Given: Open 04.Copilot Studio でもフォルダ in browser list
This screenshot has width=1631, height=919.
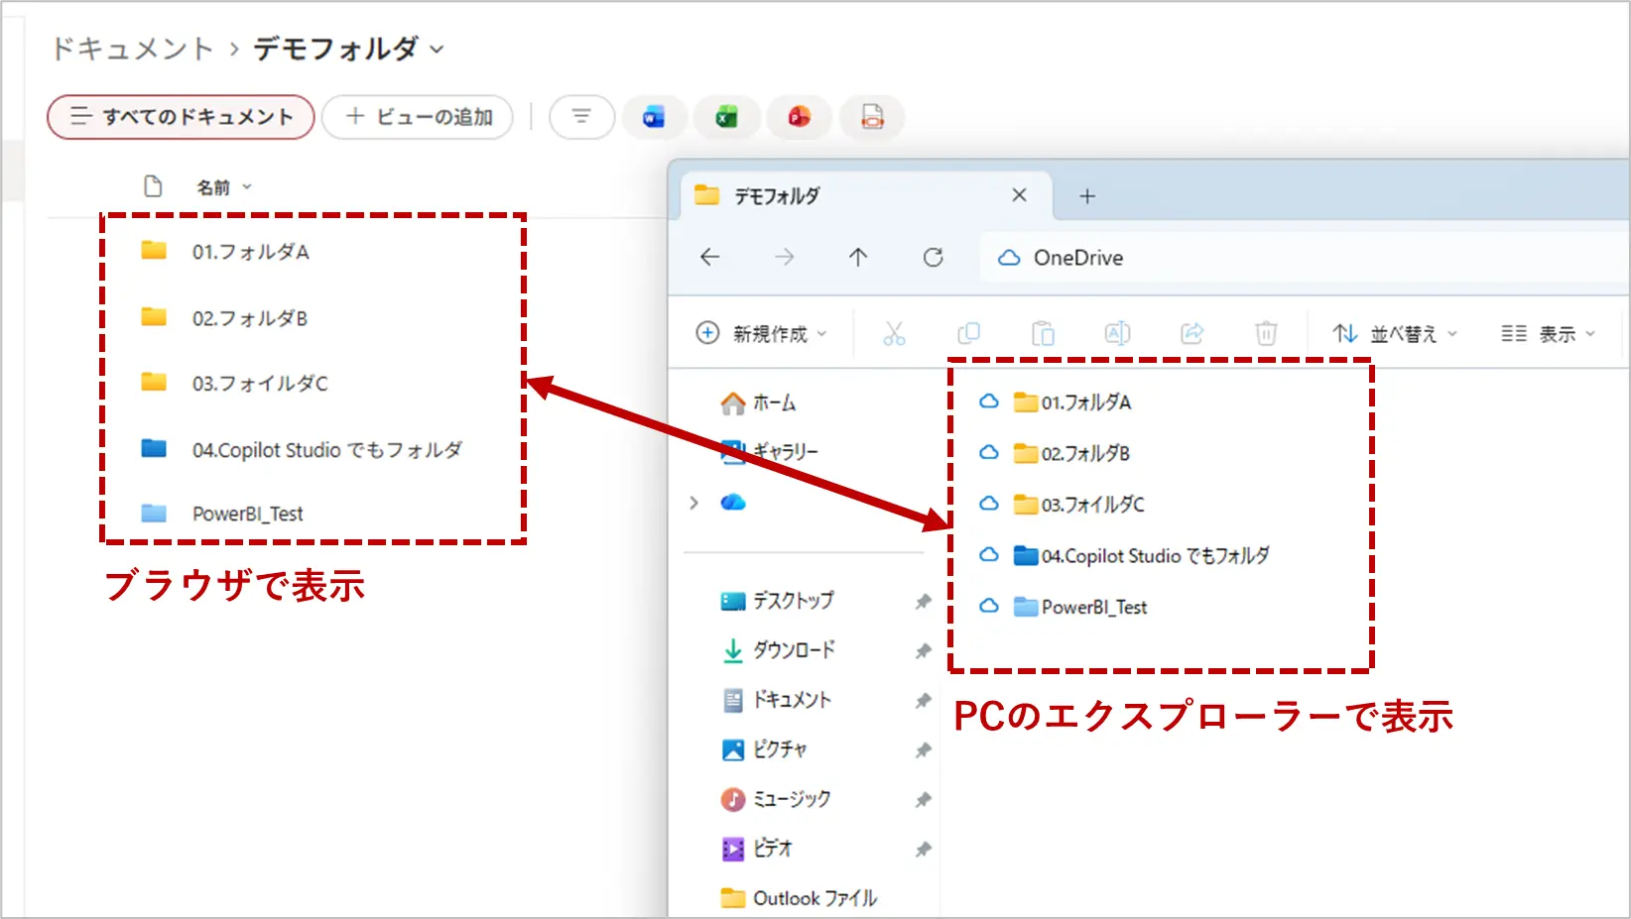Looking at the screenshot, I should point(326,450).
